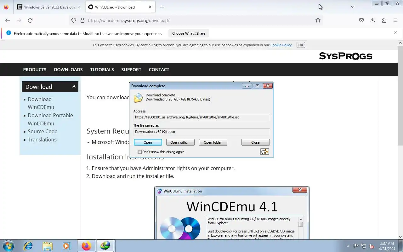Go forward to the next page
This screenshot has height=252, width=403.
pos(19,20)
